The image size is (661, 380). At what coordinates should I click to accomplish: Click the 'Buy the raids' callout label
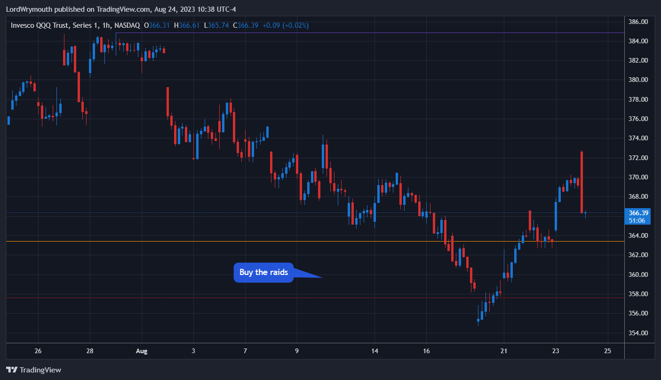pos(263,272)
